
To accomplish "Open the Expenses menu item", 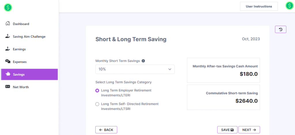I will tap(20, 62).
